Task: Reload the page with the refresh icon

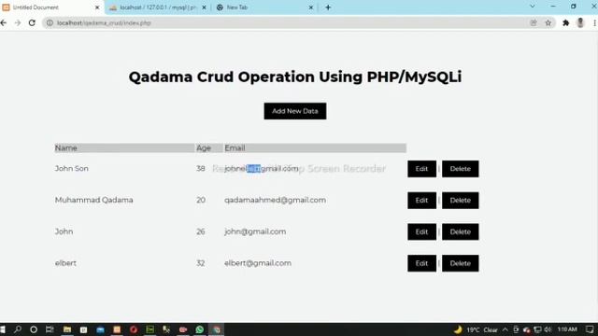Action: click(x=32, y=23)
